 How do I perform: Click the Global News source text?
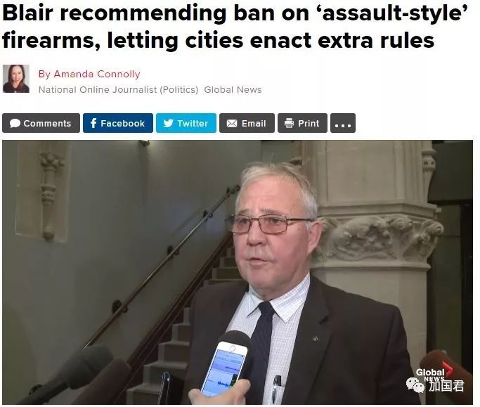[x=233, y=90]
